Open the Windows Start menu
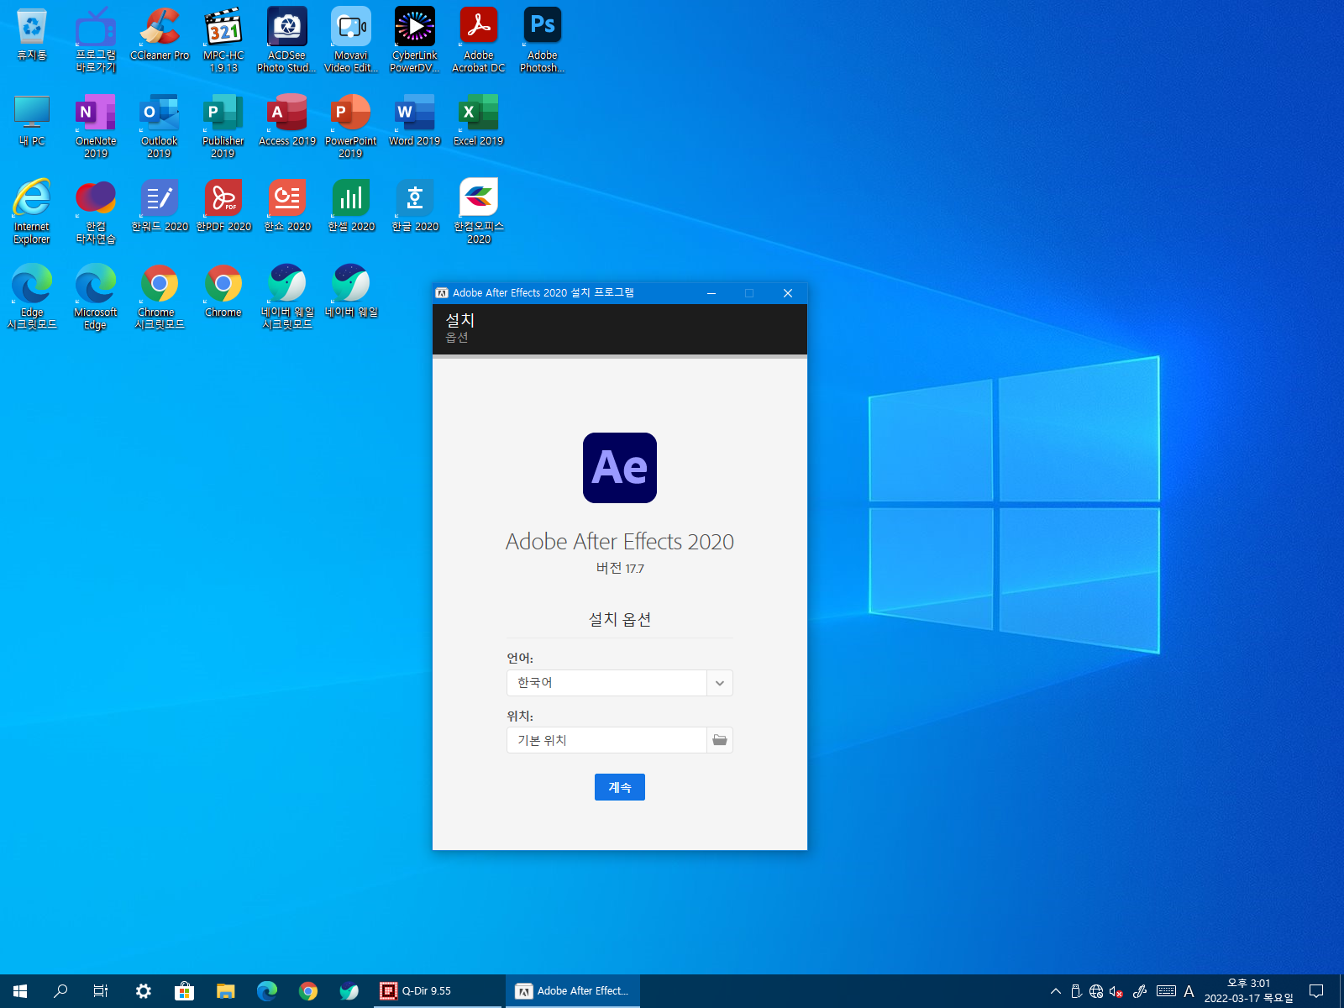 20,991
